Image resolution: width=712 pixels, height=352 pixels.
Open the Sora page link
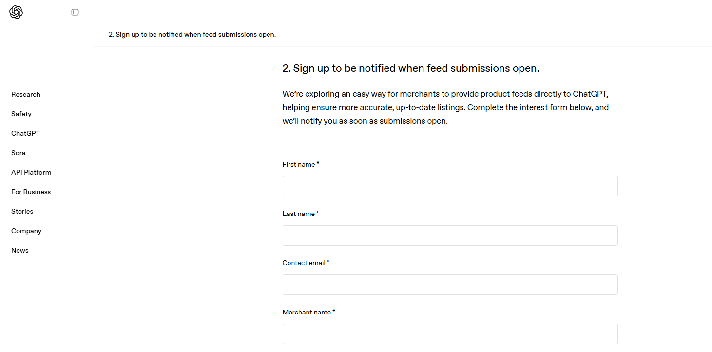click(x=19, y=153)
